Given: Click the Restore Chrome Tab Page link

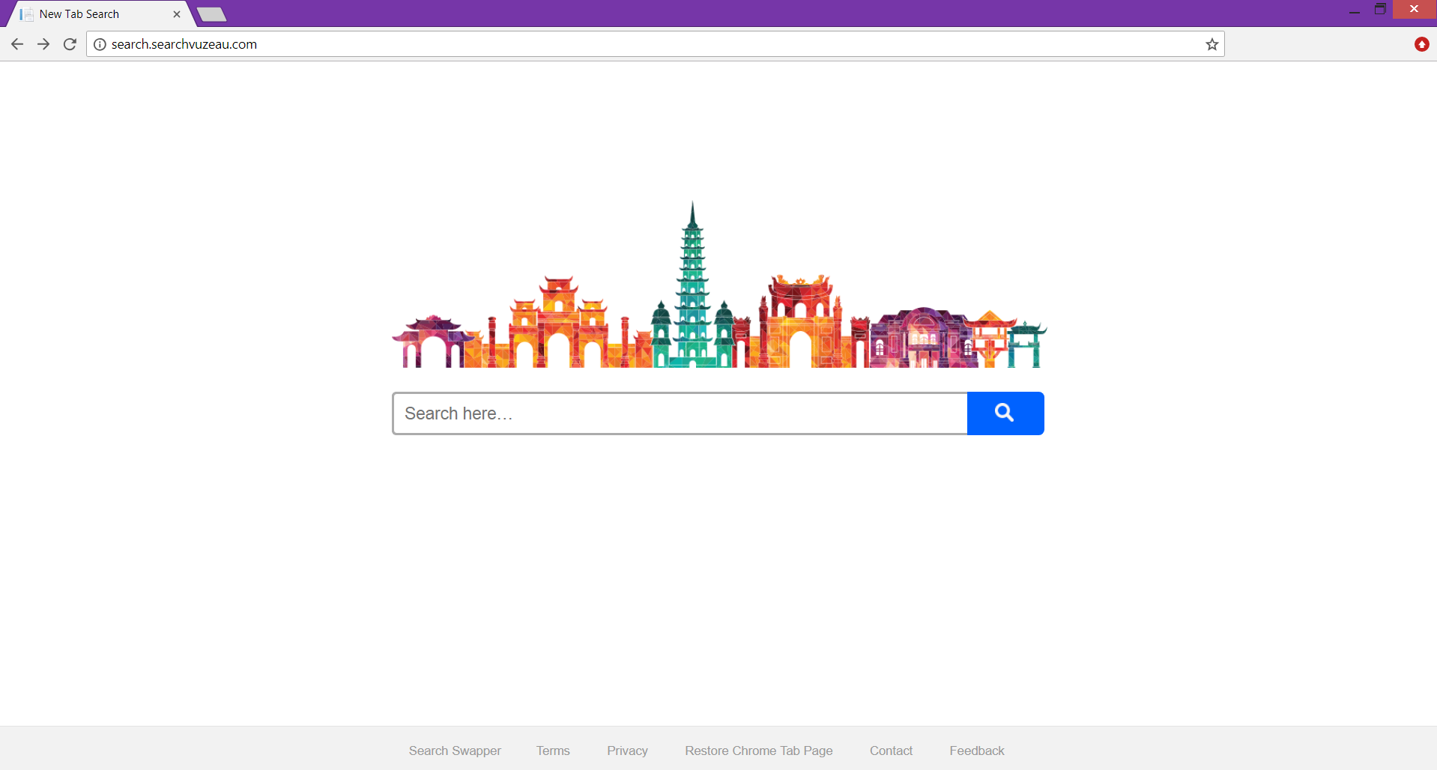Looking at the screenshot, I should (x=758, y=751).
